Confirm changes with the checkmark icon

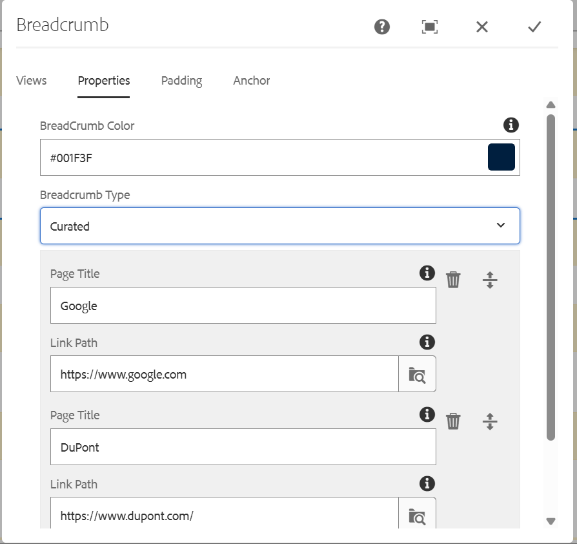534,26
